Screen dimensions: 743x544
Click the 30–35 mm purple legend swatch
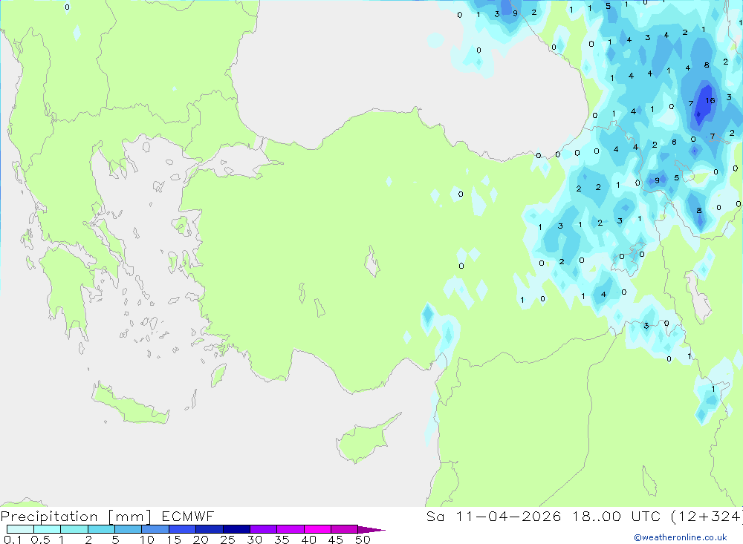[x=264, y=529]
